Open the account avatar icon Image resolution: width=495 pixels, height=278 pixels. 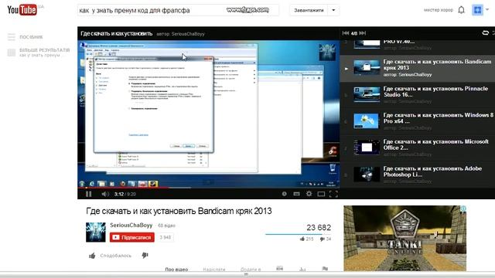click(477, 10)
